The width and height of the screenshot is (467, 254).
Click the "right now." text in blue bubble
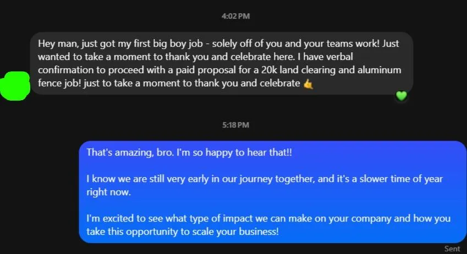pos(108,192)
